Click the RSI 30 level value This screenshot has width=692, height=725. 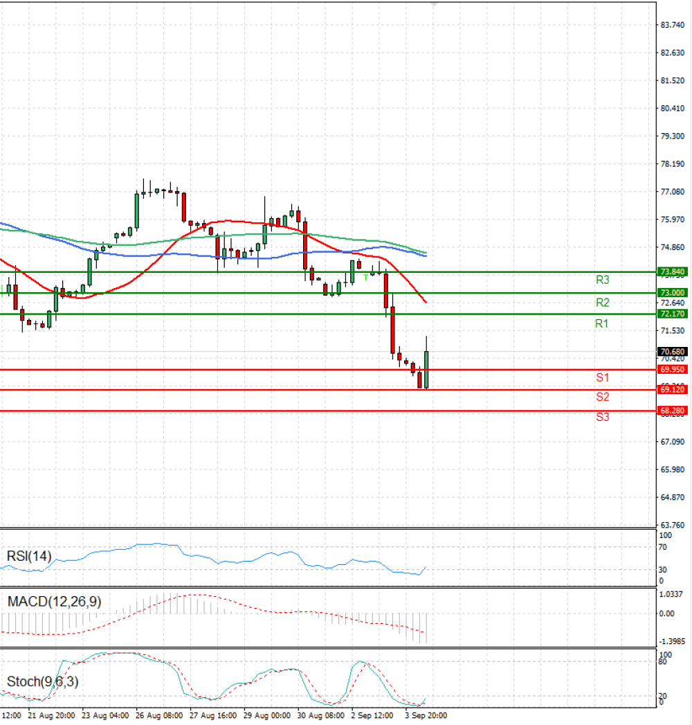pos(662,570)
